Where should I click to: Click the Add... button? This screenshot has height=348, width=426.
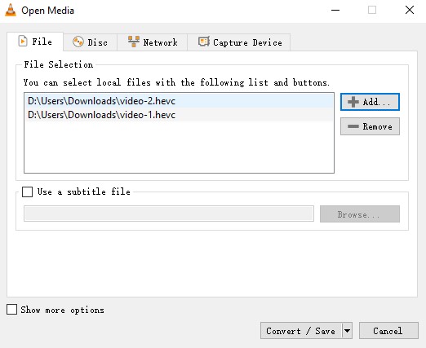pos(370,102)
